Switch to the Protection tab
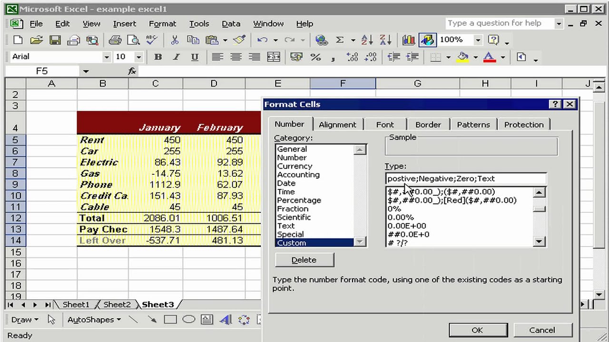 [x=524, y=124]
